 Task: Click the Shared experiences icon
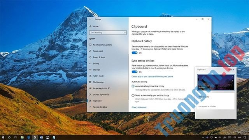[x=90, y=94]
